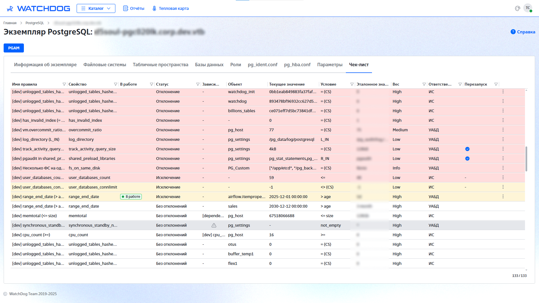
Task: Toggle restart checkmark for track_activity_query_size row
Action: [x=467, y=149]
